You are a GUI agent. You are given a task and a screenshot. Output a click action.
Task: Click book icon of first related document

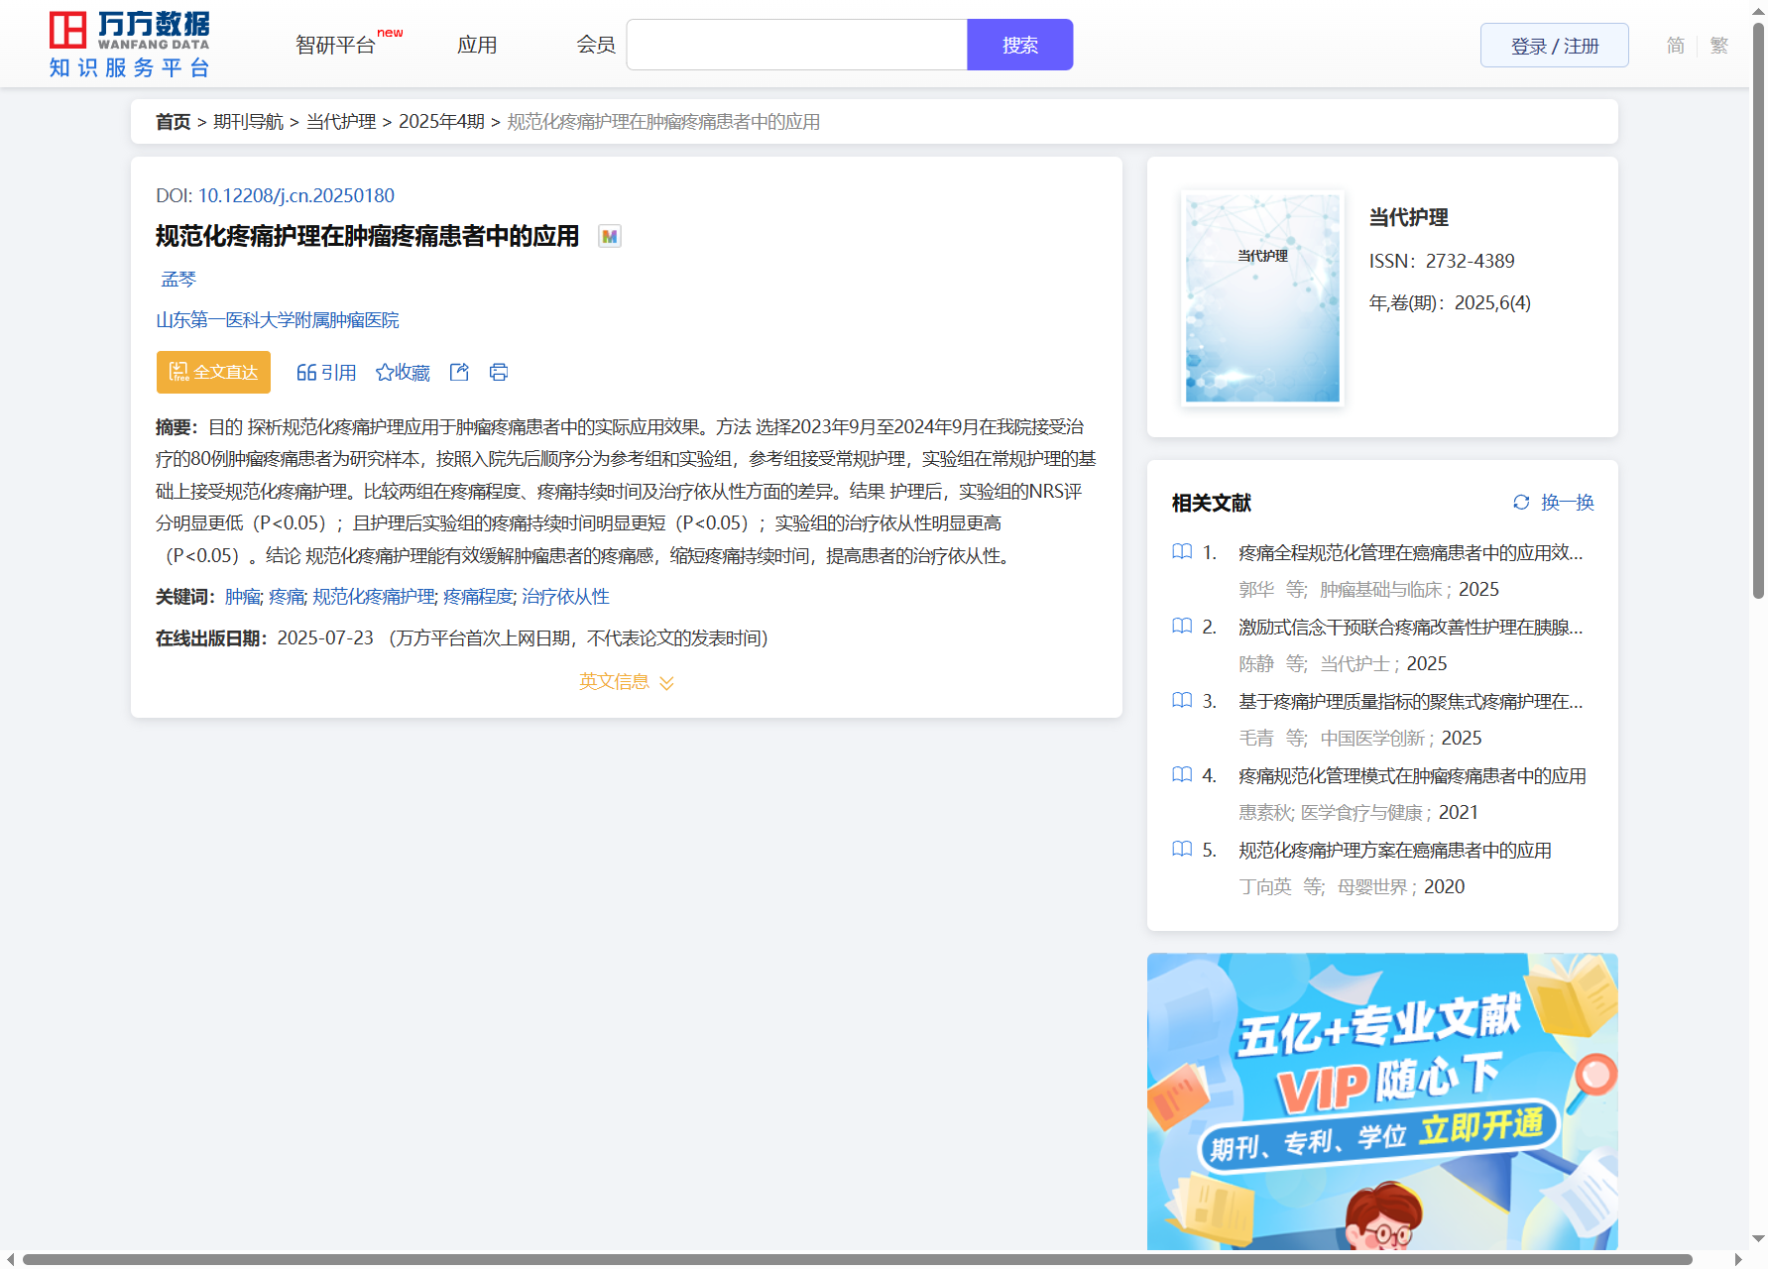(x=1182, y=552)
